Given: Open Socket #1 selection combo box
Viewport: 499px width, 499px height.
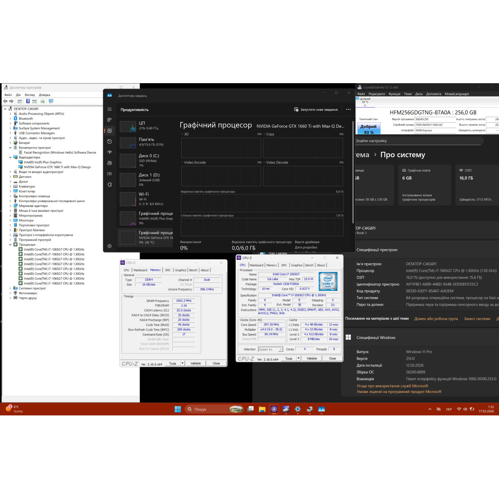Looking at the screenshot, I should [270, 349].
